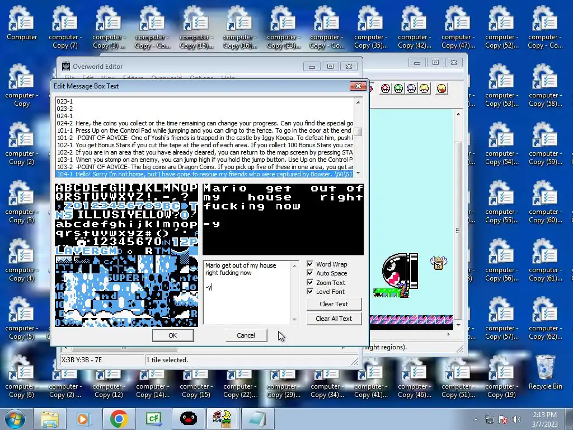Viewport: 573px width, 430px height.
Task: Click the blue mushroom toolbar icon
Action: [411, 88]
